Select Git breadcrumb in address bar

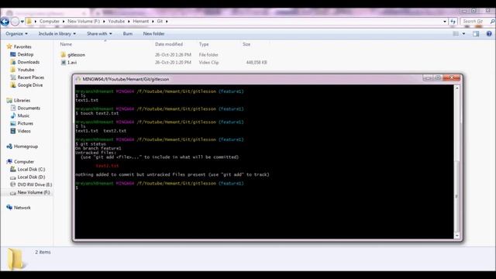(160, 21)
